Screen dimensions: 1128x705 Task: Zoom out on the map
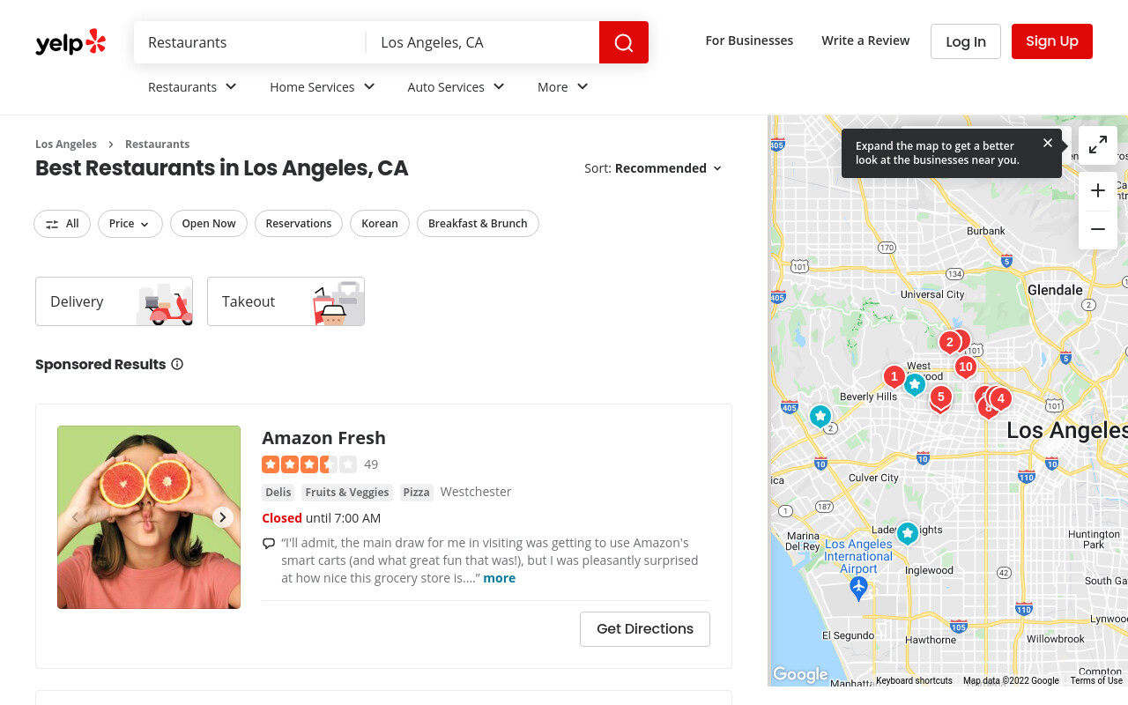[x=1098, y=230]
